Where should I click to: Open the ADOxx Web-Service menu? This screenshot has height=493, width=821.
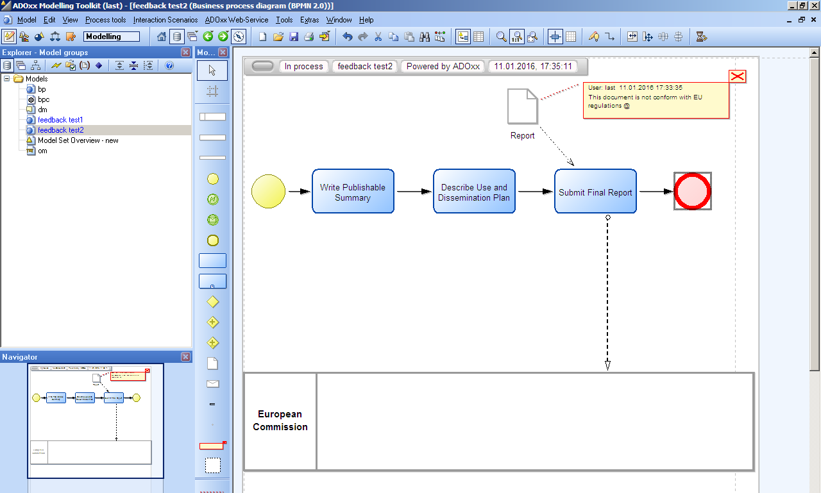237,20
